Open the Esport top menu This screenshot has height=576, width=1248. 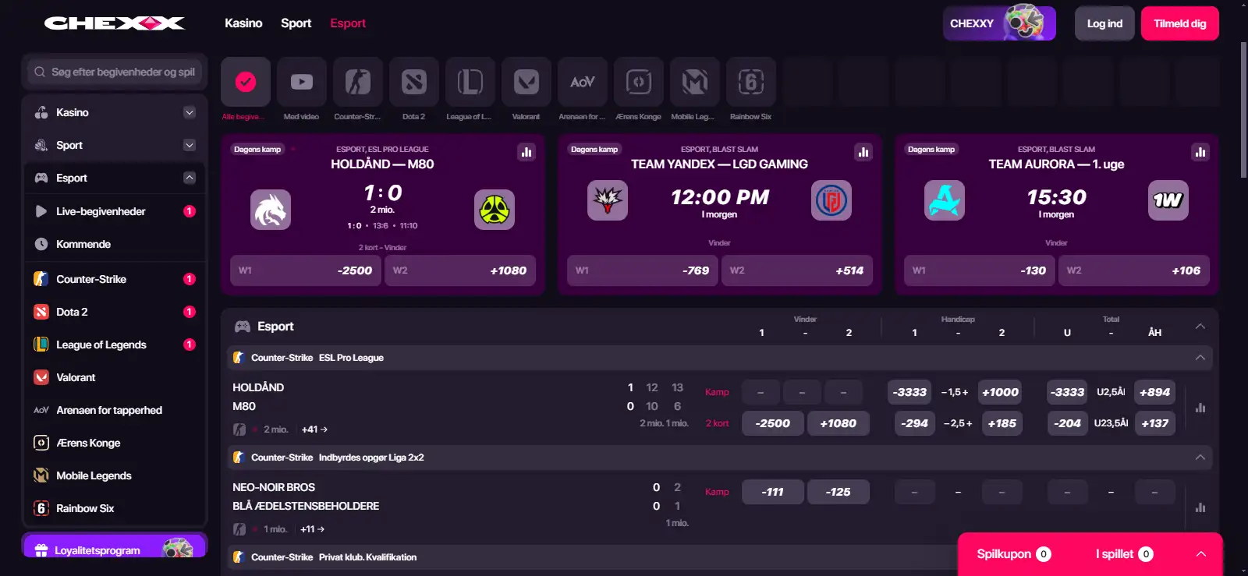coord(348,23)
